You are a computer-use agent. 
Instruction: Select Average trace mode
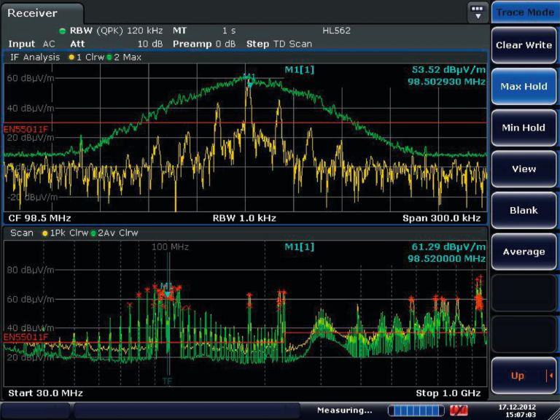(524, 252)
